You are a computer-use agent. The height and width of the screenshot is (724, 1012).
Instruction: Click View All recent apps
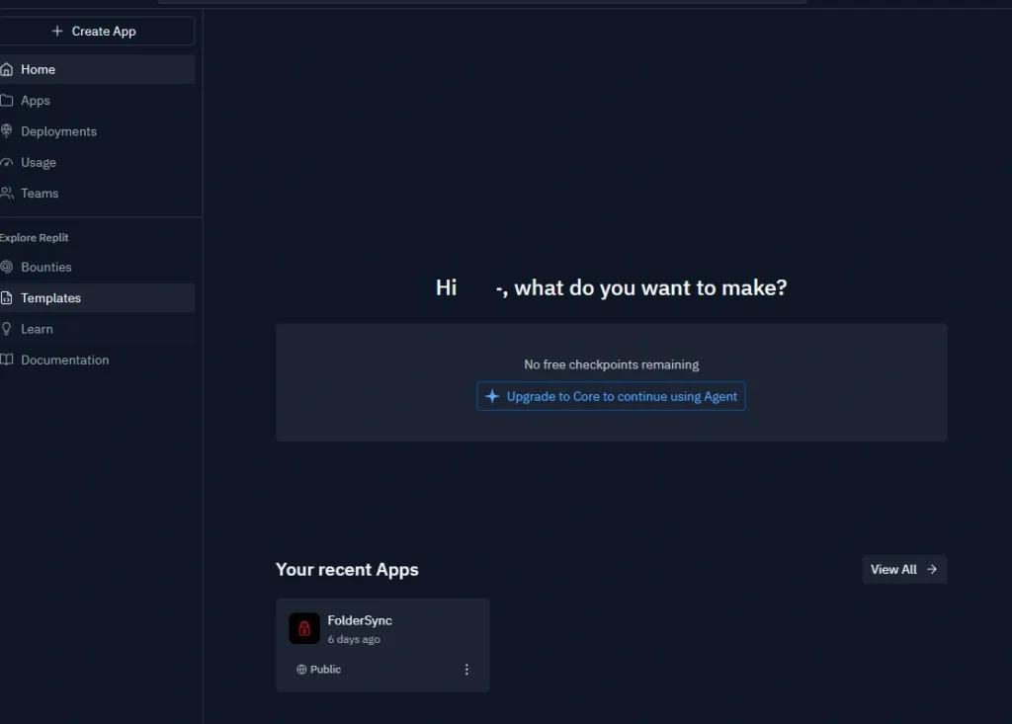pyautogui.click(x=904, y=569)
